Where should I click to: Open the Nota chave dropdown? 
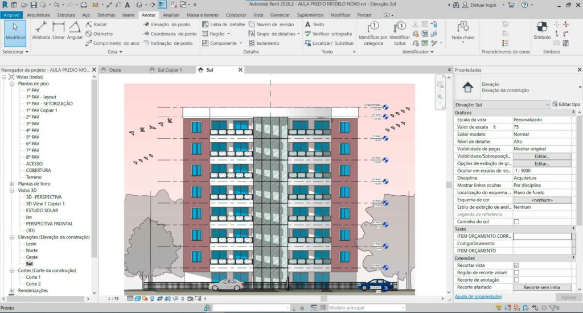463,42
